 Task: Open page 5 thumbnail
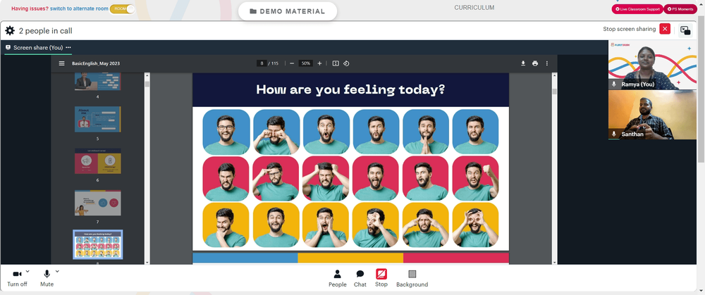point(97,119)
